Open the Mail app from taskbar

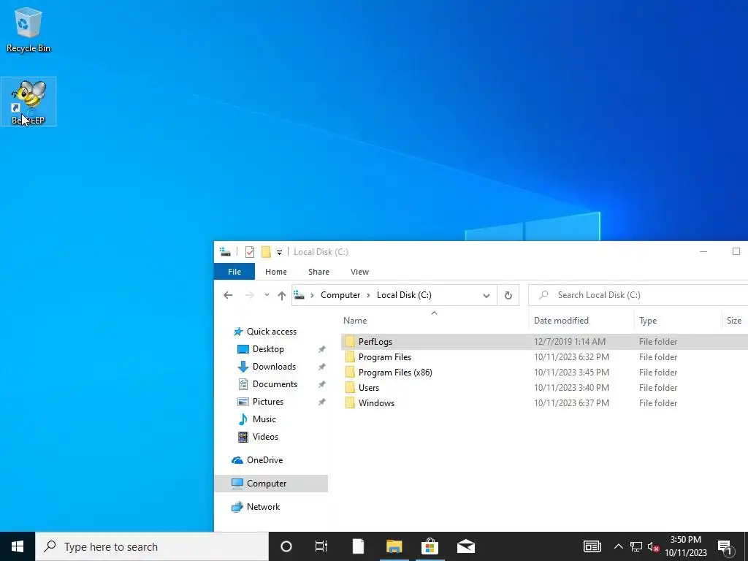pyautogui.click(x=465, y=546)
